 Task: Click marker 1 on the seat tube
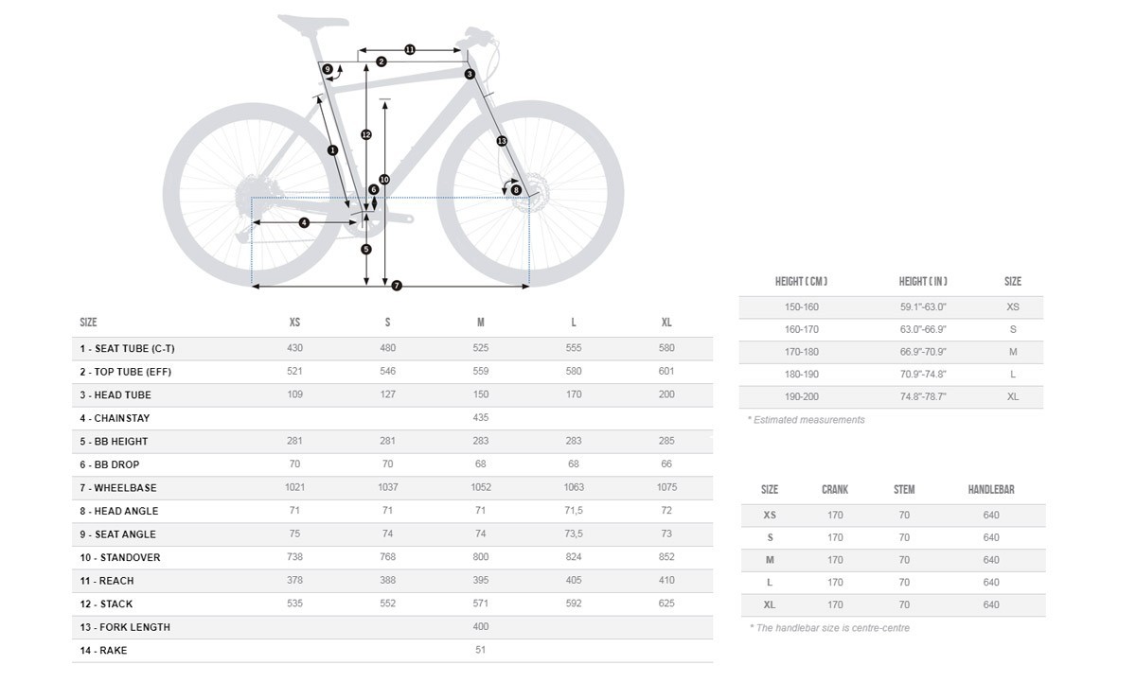tap(332, 150)
